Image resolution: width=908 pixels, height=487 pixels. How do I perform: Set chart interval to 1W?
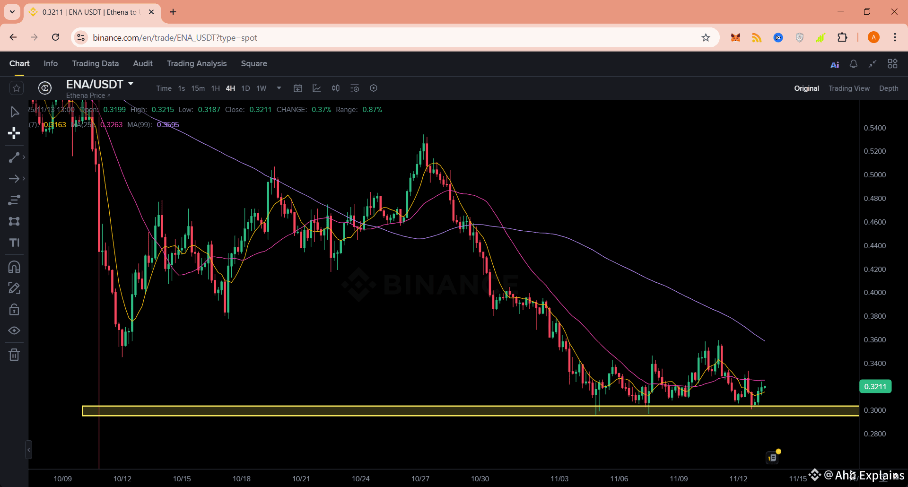click(x=262, y=88)
